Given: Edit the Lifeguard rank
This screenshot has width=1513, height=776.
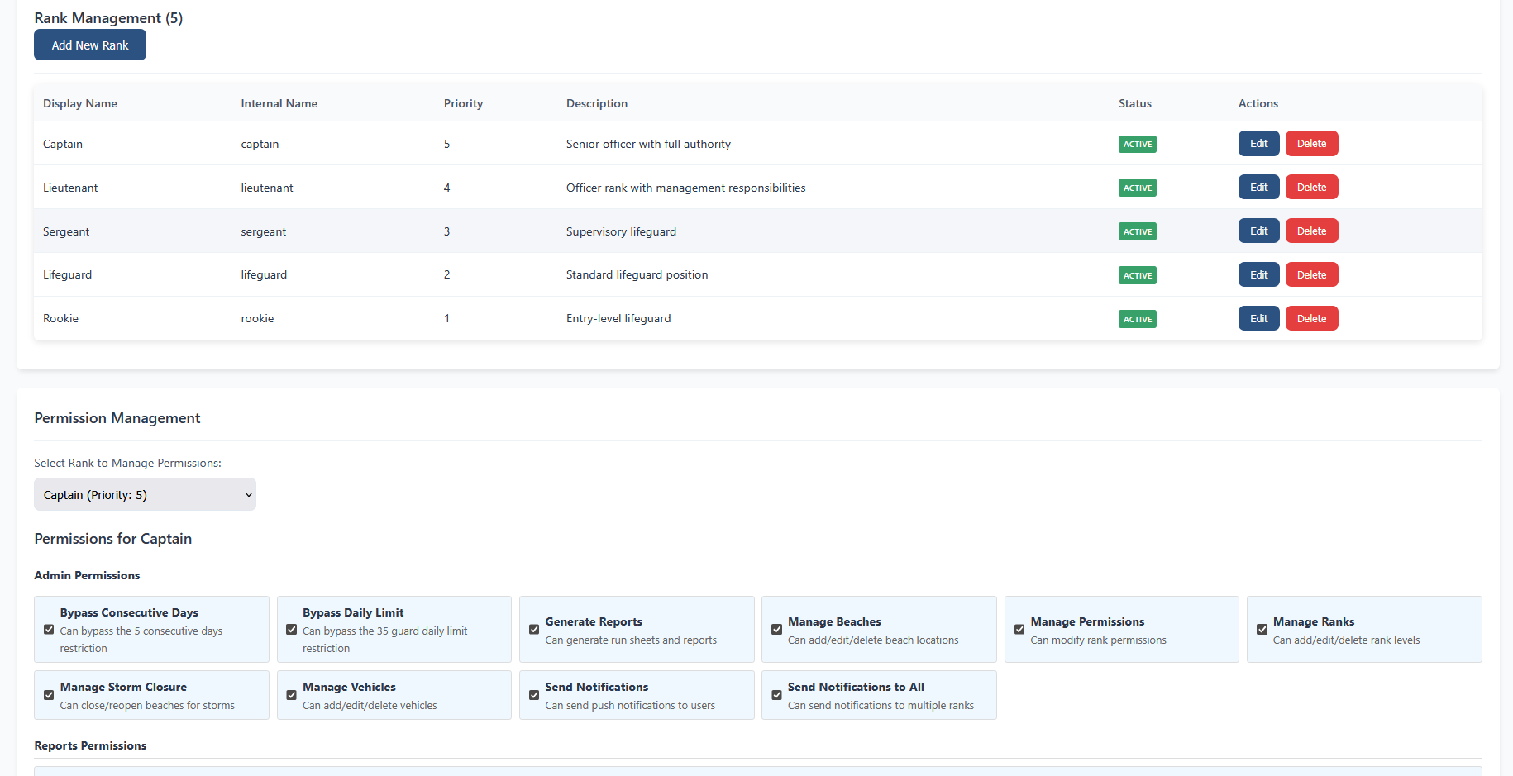Looking at the screenshot, I should 1258,274.
